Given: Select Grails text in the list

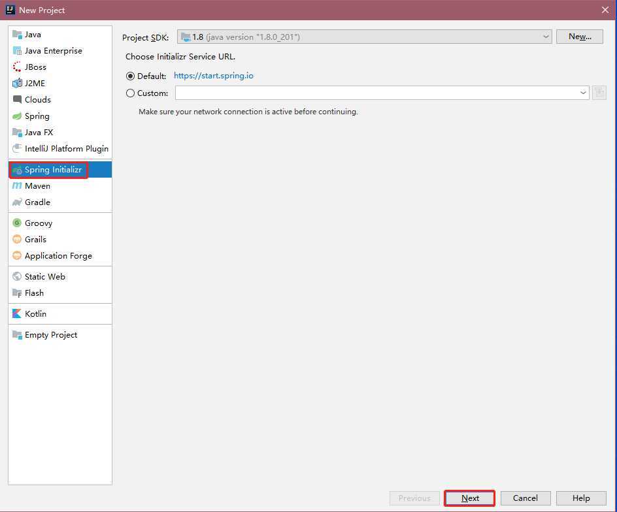Looking at the screenshot, I should [x=35, y=239].
